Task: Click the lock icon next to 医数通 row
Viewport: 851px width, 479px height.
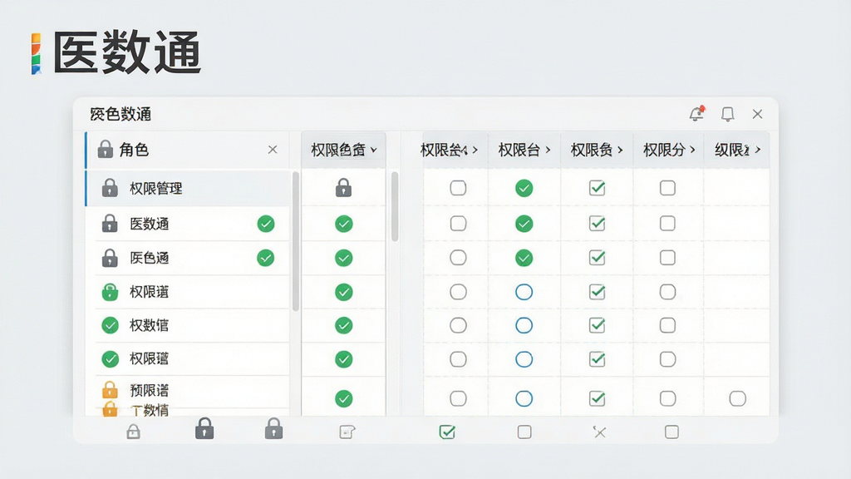Action: tap(110, 223)
